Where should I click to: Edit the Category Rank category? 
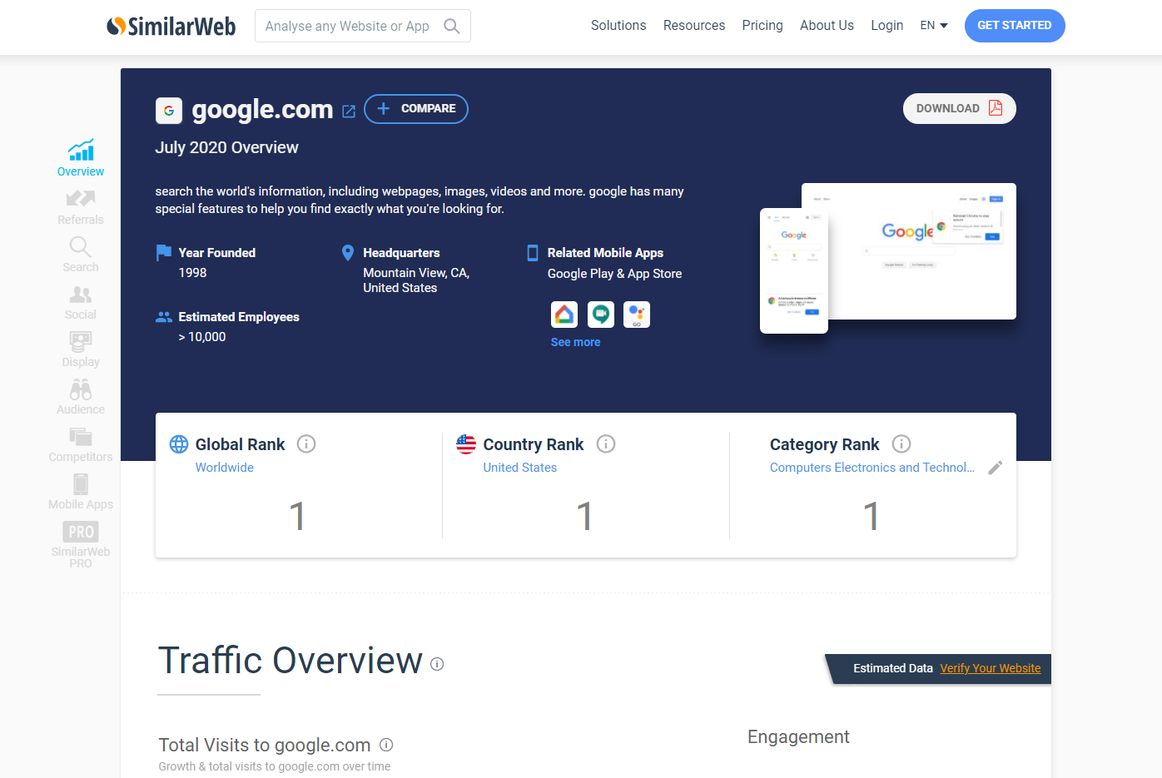click(x=996, y=468)
